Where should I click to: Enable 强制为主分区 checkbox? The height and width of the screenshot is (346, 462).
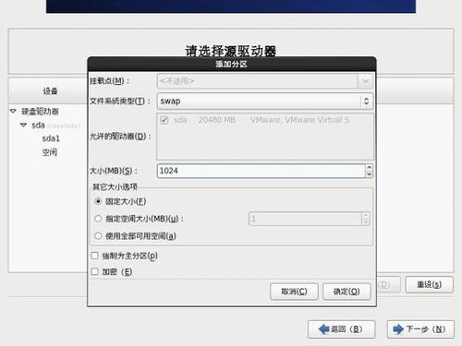coord(95,256)
